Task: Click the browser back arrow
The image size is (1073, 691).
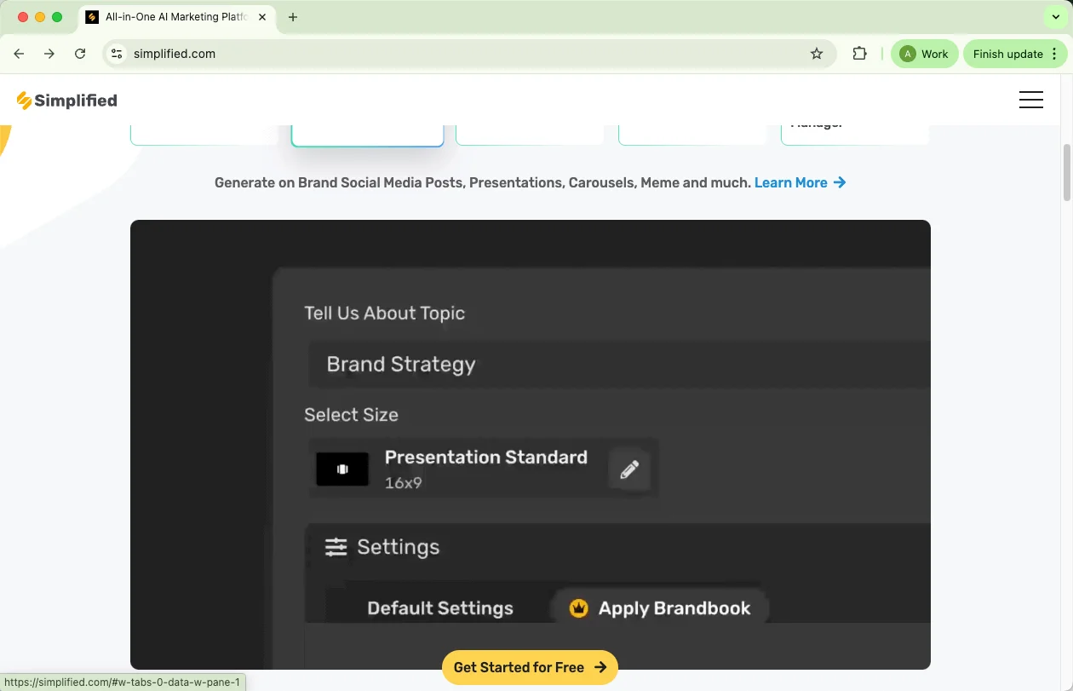Action: click(x=19, y=54)
